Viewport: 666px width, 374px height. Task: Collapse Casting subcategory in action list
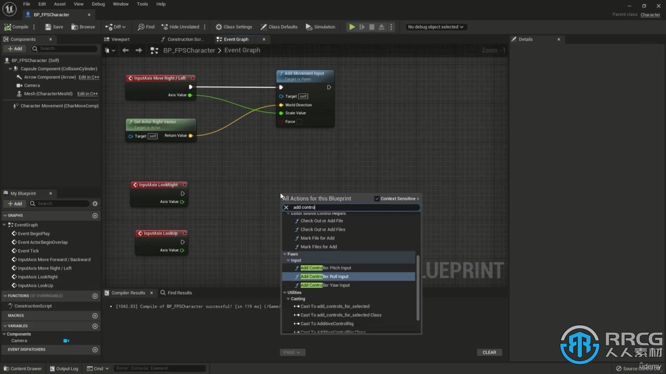point(289,299)
